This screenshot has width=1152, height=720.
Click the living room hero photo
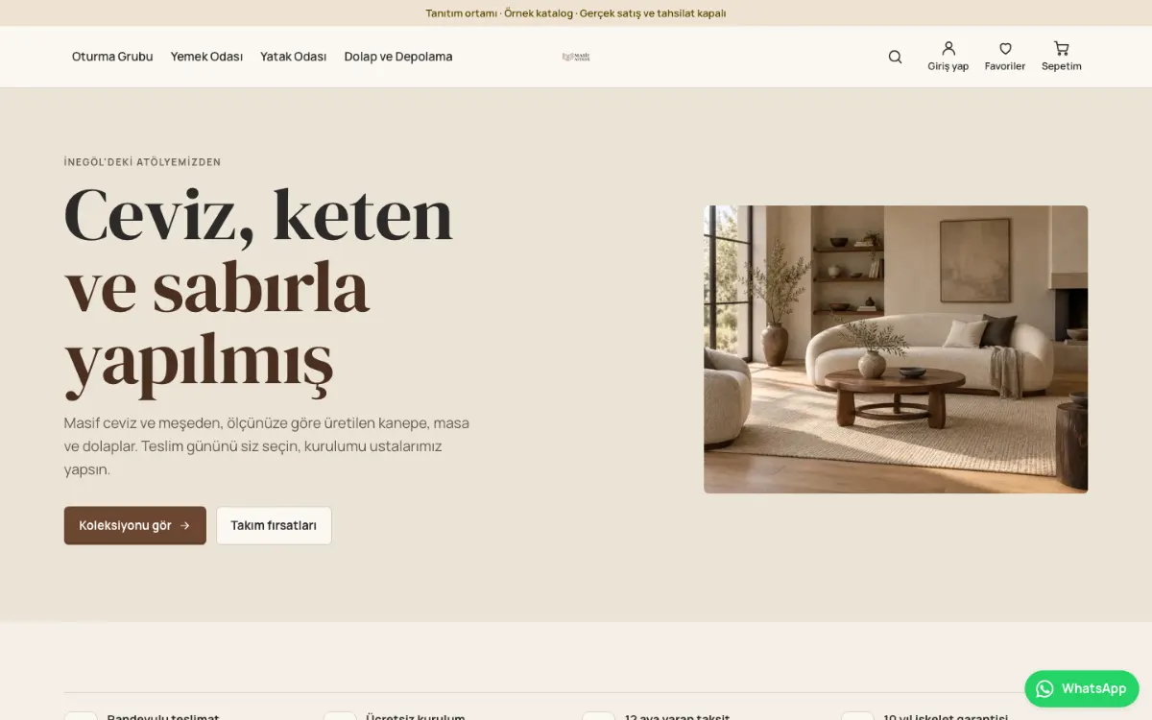click(x=896, y=349)
